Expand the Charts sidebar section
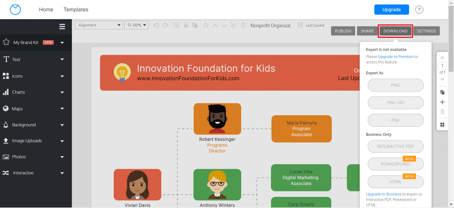Image resolution: width=454 pixels, height=208 pixels. tap(36, 92)
